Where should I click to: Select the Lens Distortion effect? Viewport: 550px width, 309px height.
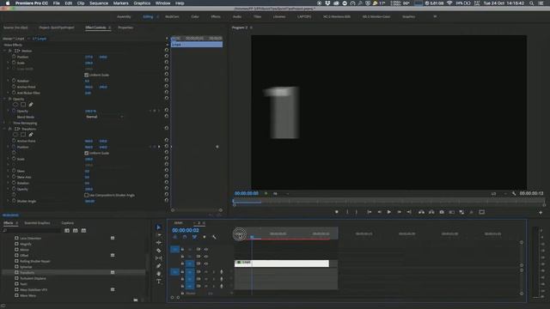[x=31, y=238]
